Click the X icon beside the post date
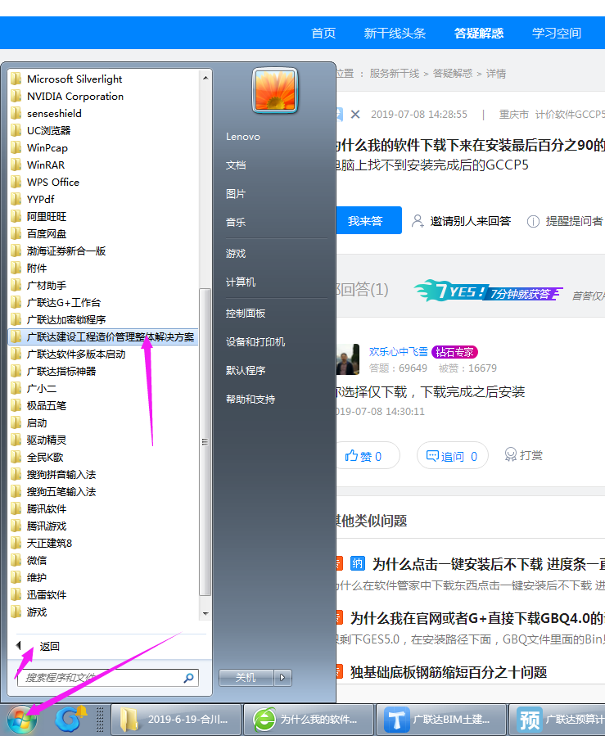This screenshot has height=736, width=605. [355, 114]
